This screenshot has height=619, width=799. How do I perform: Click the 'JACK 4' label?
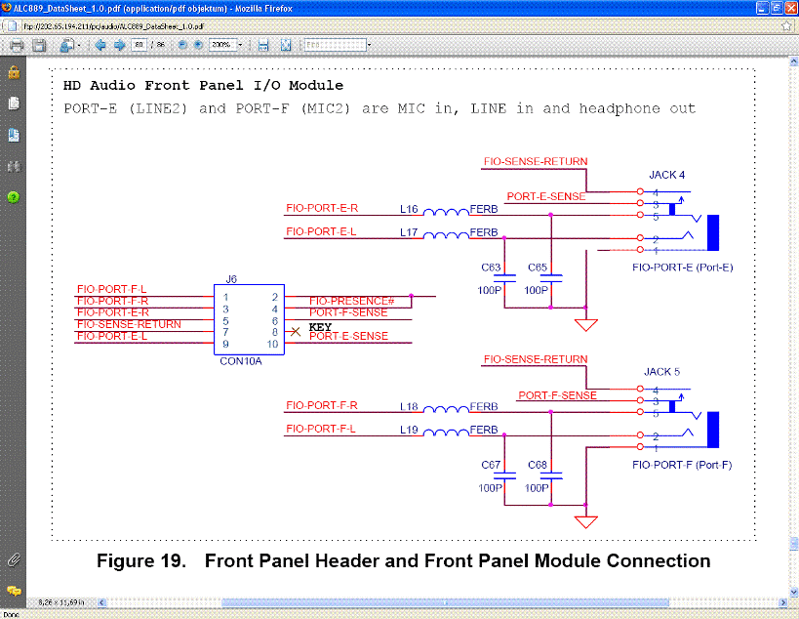(666, 175)
